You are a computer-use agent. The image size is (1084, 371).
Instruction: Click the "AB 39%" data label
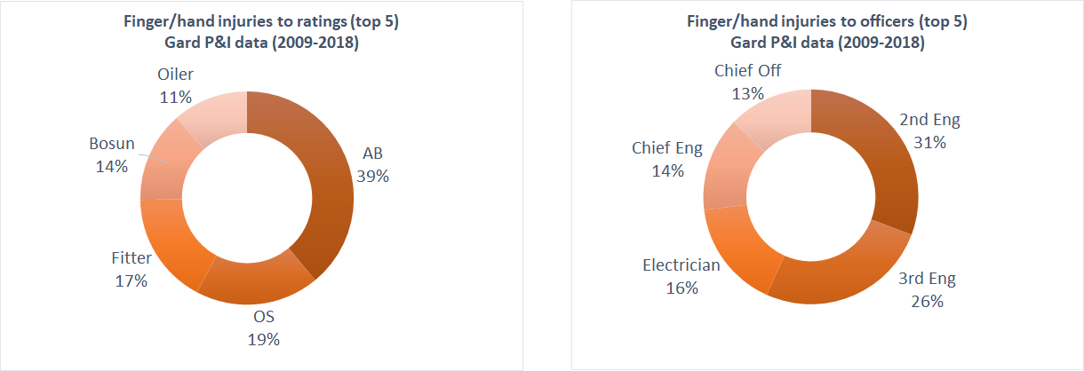[372, 166]
